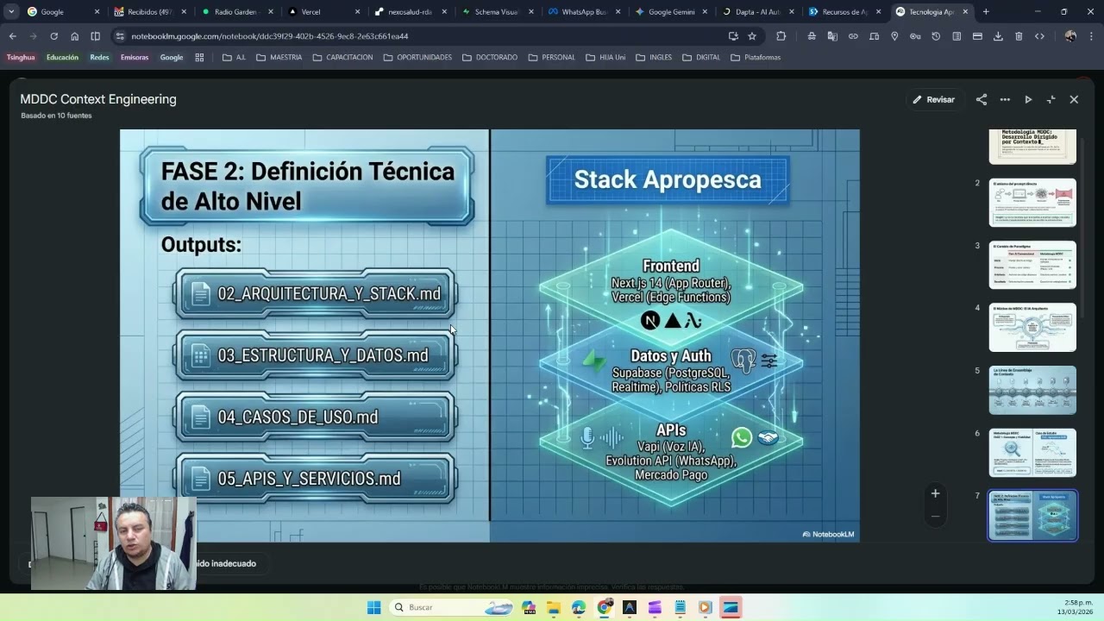Open the PERSONAL bookmarks folder
Viewport: 1104px width, 621px height.
551,58
